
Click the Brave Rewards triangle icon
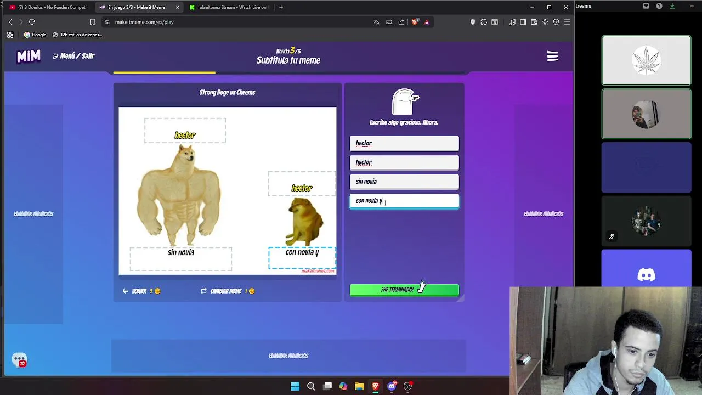pyautogui.click(x=427, y=22)
